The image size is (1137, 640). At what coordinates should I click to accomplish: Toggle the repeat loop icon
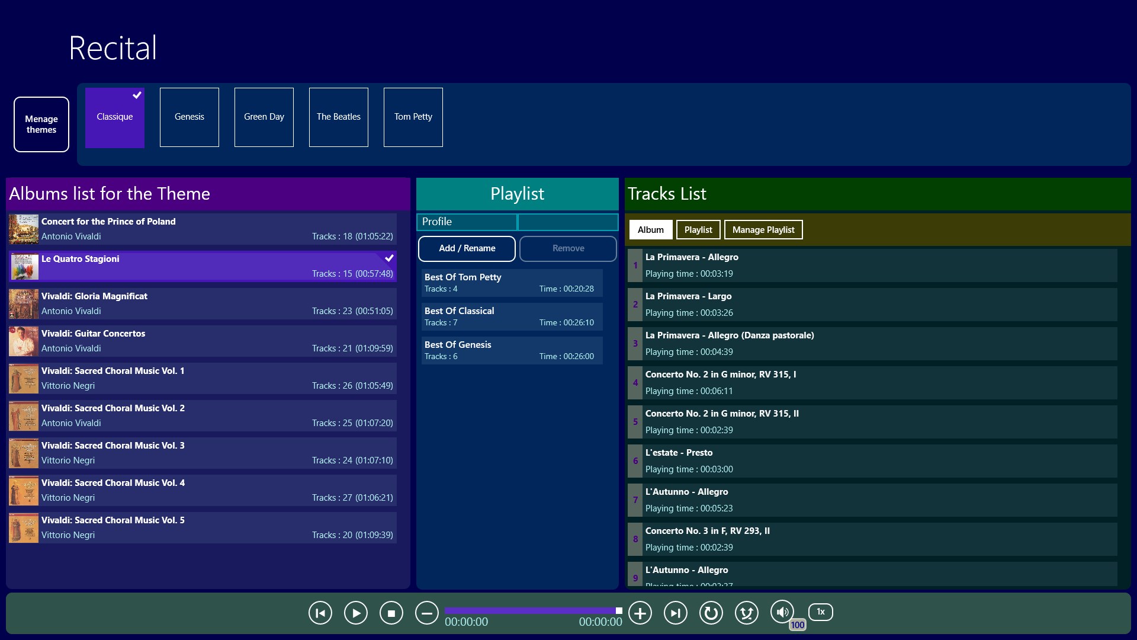(711, 613)
